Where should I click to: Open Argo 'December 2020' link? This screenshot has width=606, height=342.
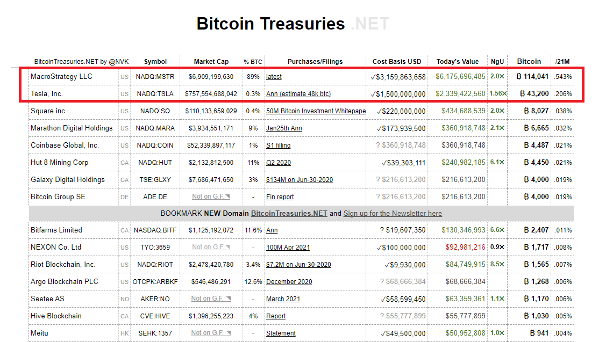click(289, 282)
